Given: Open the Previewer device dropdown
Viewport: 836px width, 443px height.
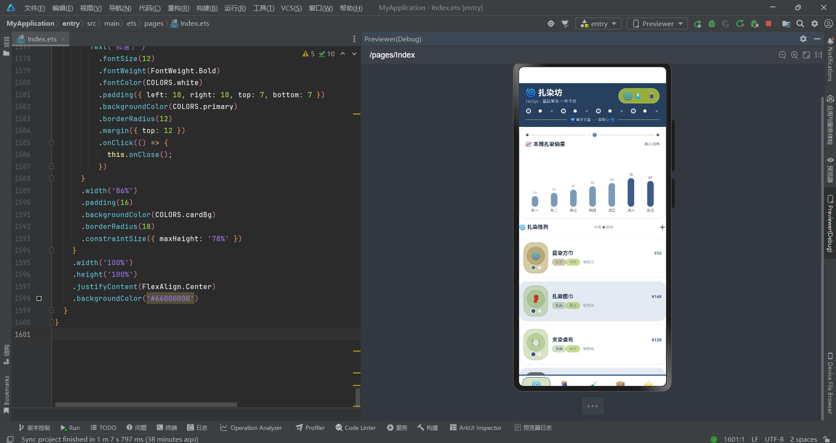Looking at the screenshot, I should pyautogui.click(x=657, y=24).
